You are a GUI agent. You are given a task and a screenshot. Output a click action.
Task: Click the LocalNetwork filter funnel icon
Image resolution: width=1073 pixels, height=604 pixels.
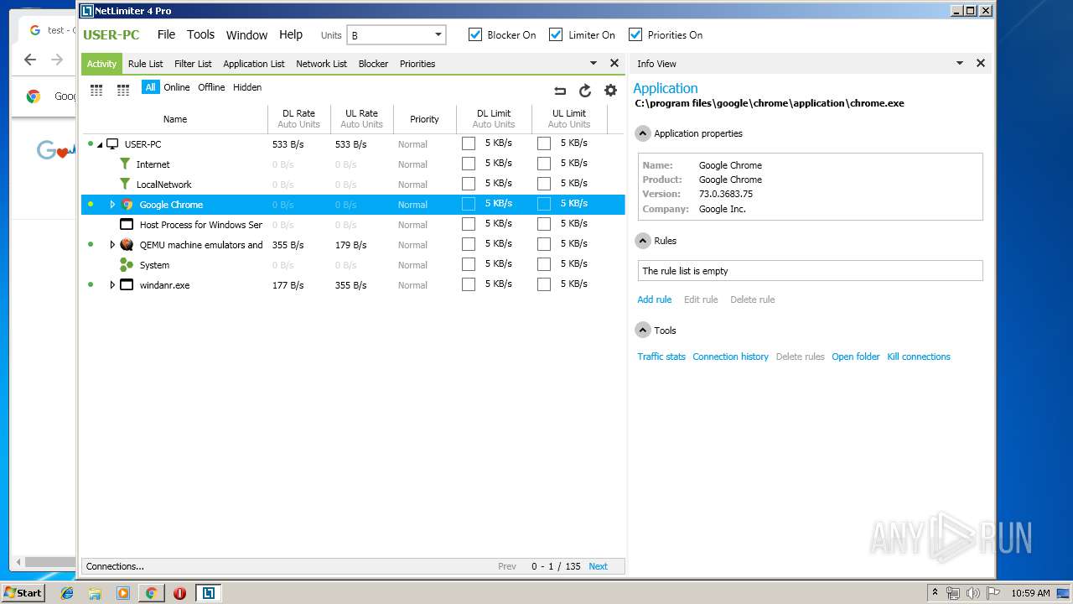[125, 185]
